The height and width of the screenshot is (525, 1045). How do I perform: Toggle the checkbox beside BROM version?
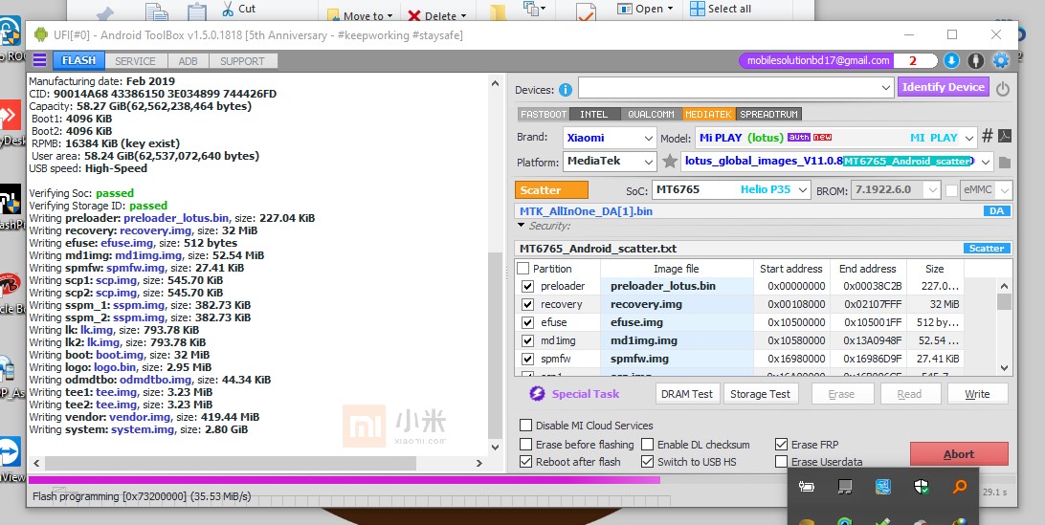(x=951, y=190)
